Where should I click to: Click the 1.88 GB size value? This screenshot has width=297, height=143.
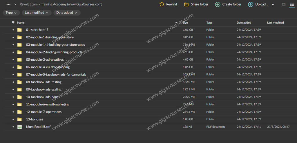(x=188, y=119)
